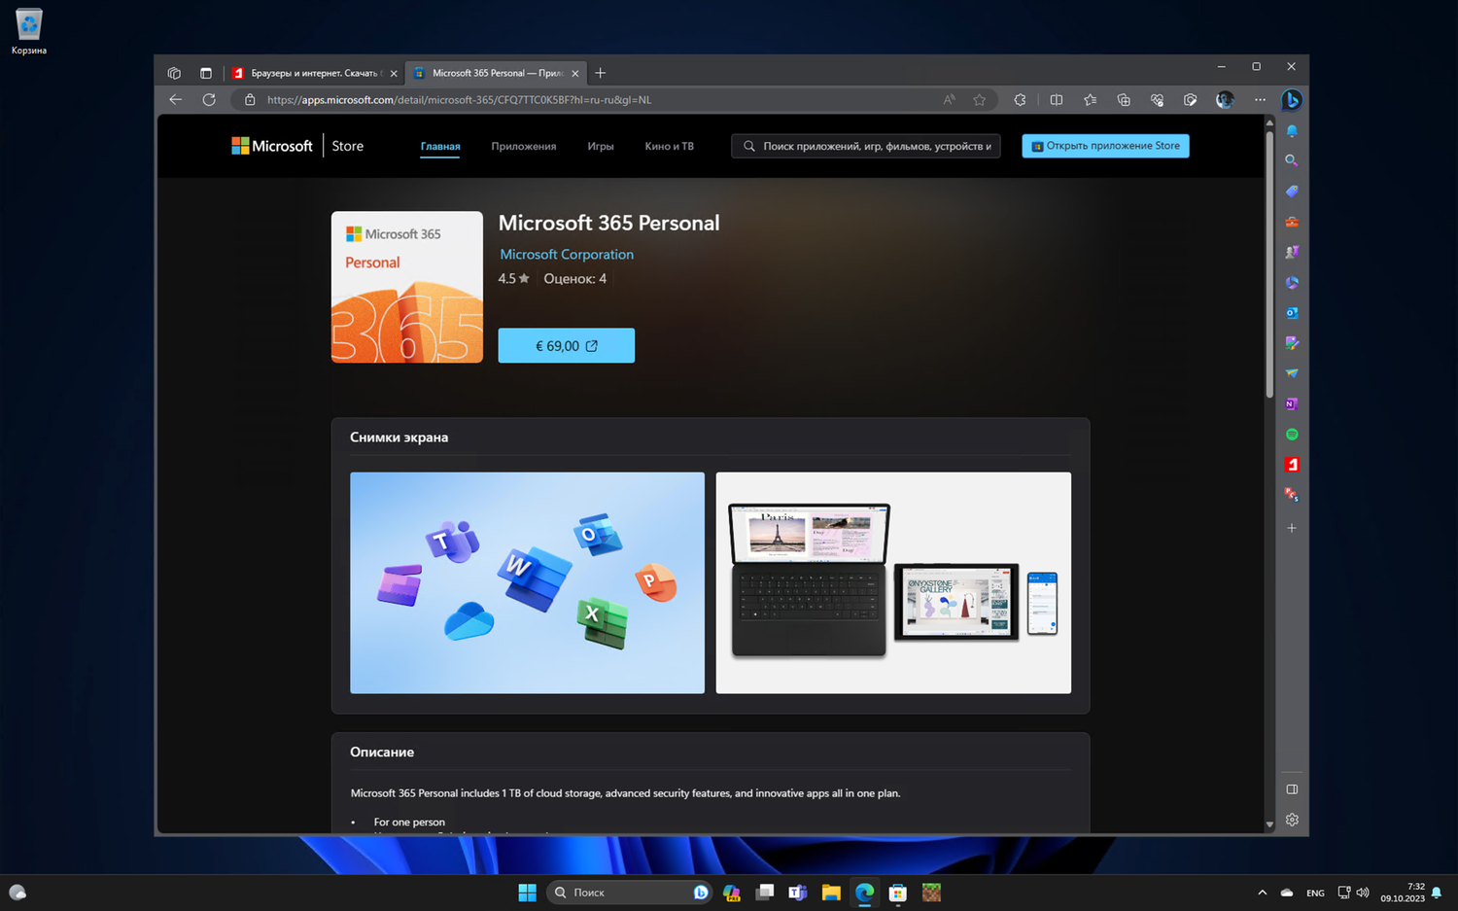This screenshot has width=1458, height=911.
Task: Launch the screenshot capture tool in toolbar
Action: (x=1190, y=99)
